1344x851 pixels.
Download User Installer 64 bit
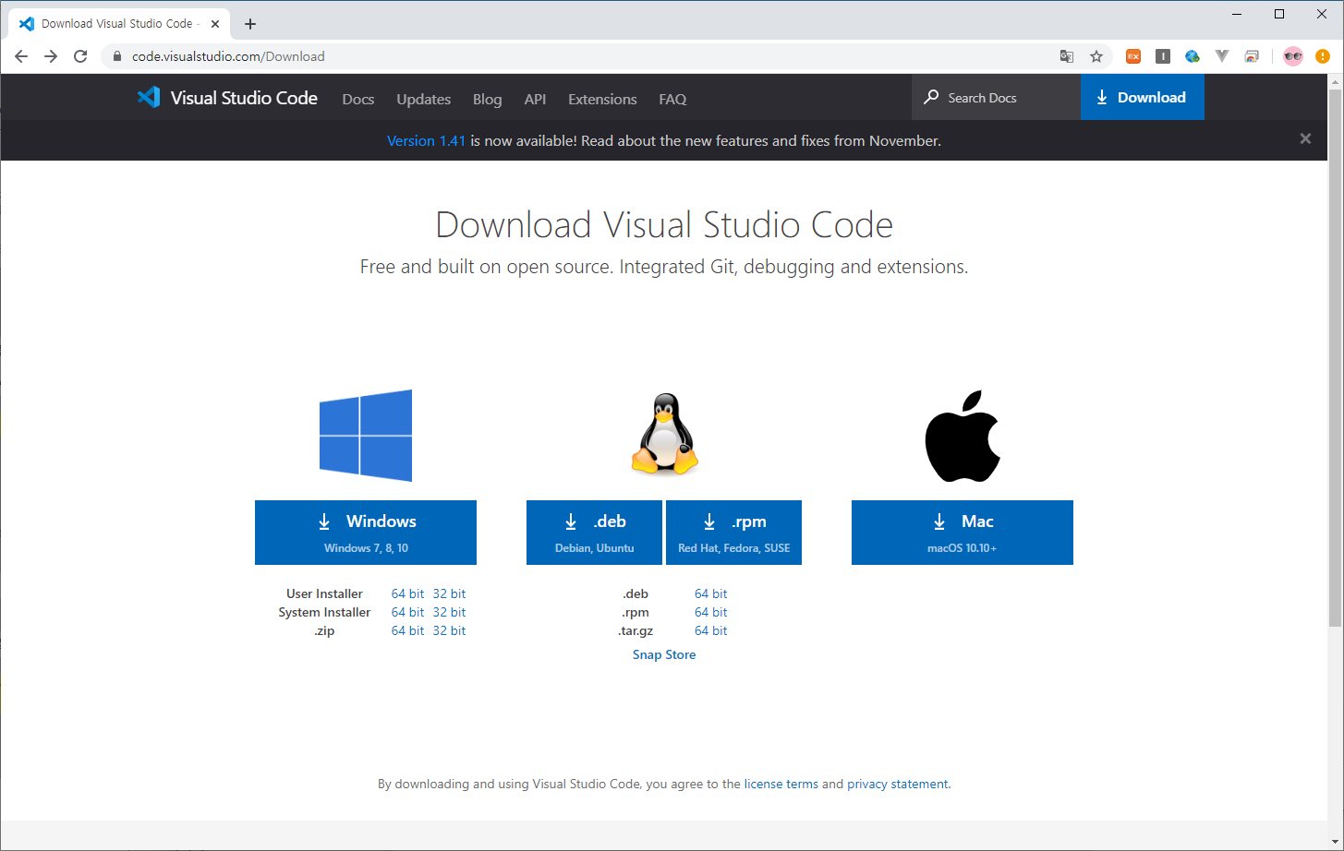pyautogui.click(x=407, y=593)
